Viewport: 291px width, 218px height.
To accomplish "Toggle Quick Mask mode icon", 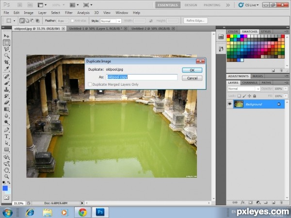I will (6, 198).
